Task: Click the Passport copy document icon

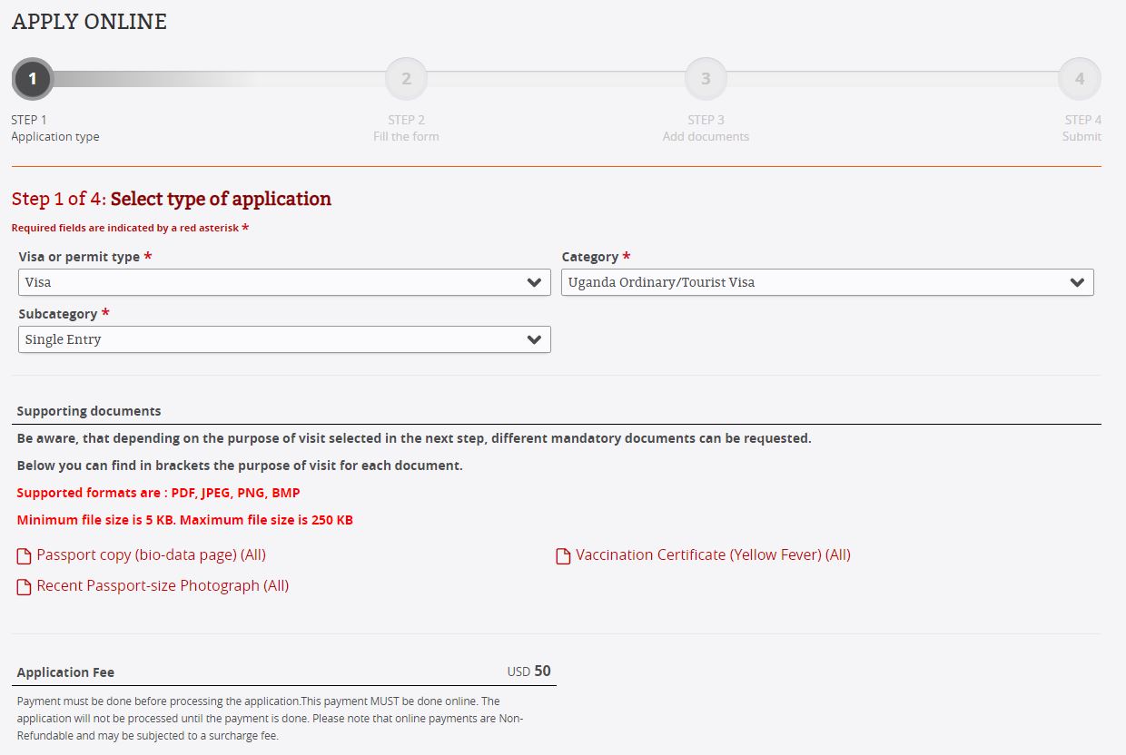Action: pos(25,555)
